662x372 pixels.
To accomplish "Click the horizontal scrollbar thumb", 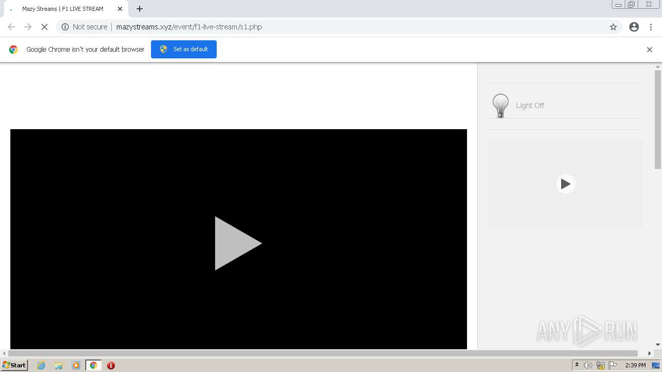I will [x=323, y=353].
